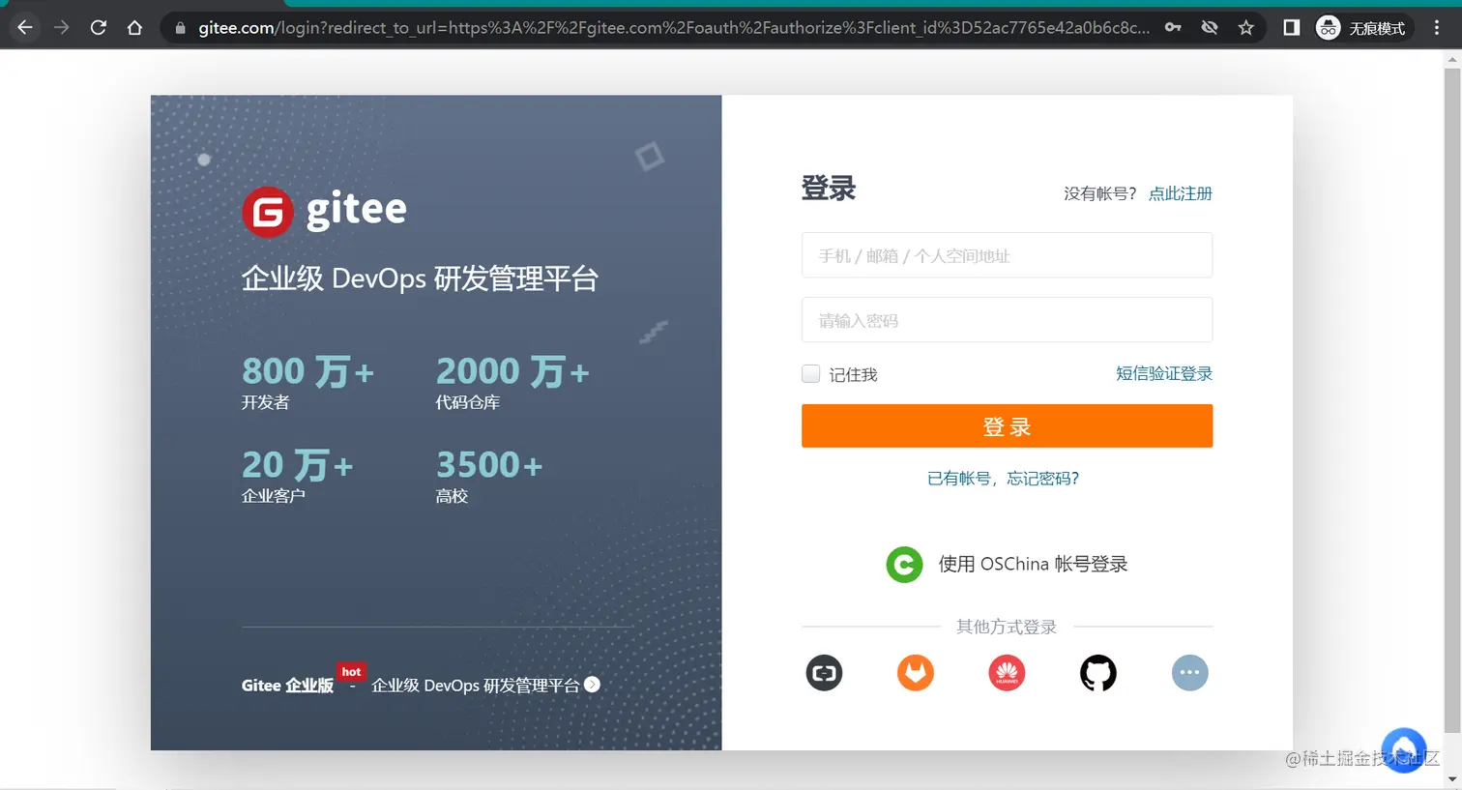This screenshot has height=790, width=1462.
Task: Sign in with the orange GitLab icon
Action: pyautogui.click(x=916, y=673)
